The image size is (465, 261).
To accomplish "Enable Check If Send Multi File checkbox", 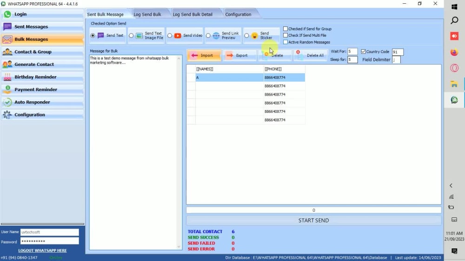I will tap(286, 35).
